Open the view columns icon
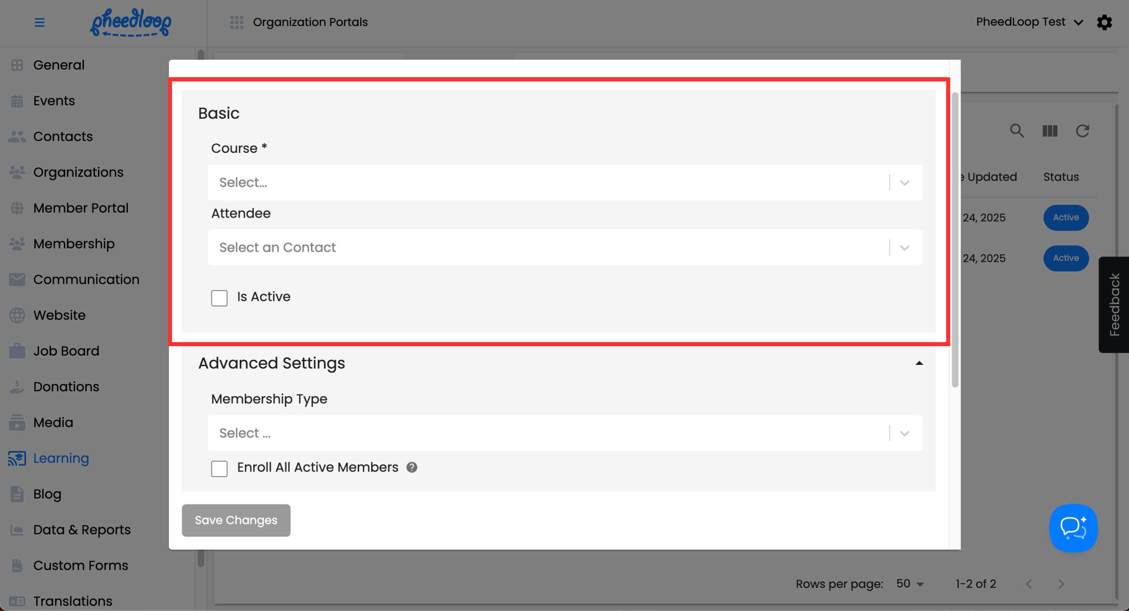The width and height of the screenshot is (1129, 611). click(1050, 131)
